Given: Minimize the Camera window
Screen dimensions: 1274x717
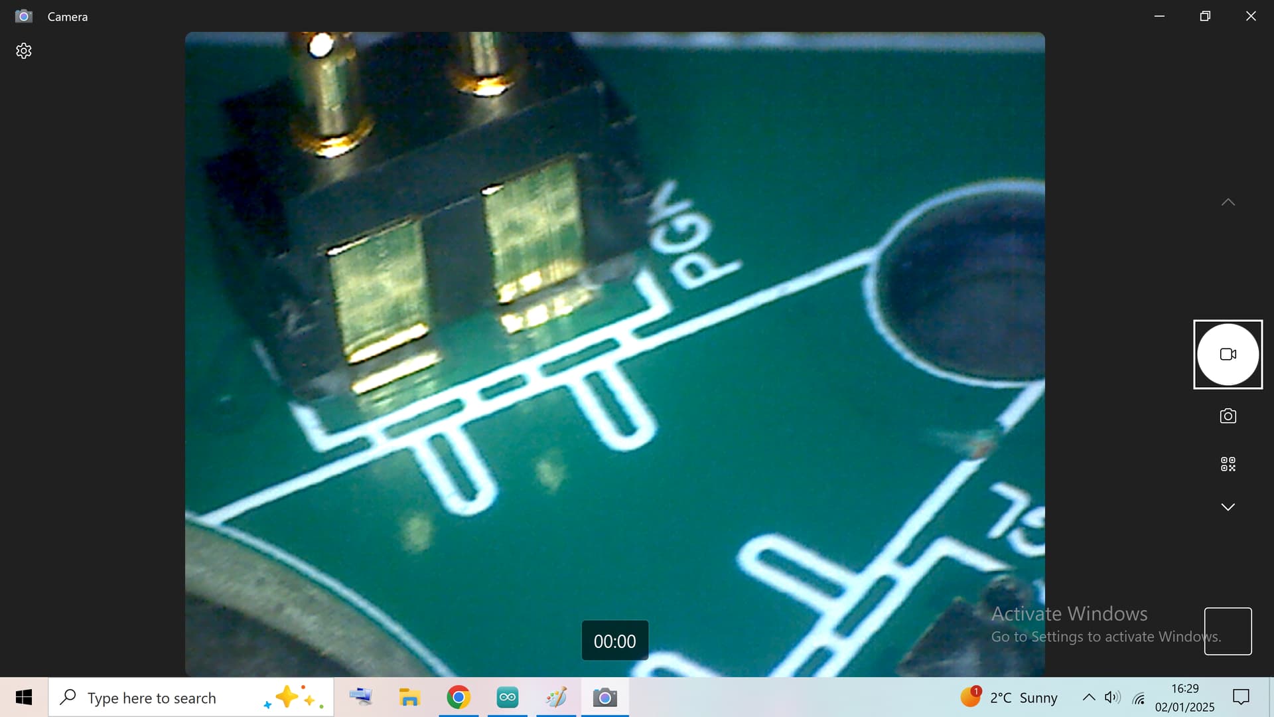Looking at the screenshot, I should pos(1160,16).
